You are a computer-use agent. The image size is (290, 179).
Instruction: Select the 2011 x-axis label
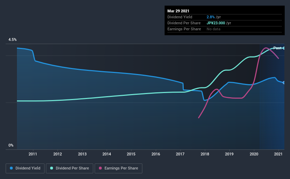33,154
